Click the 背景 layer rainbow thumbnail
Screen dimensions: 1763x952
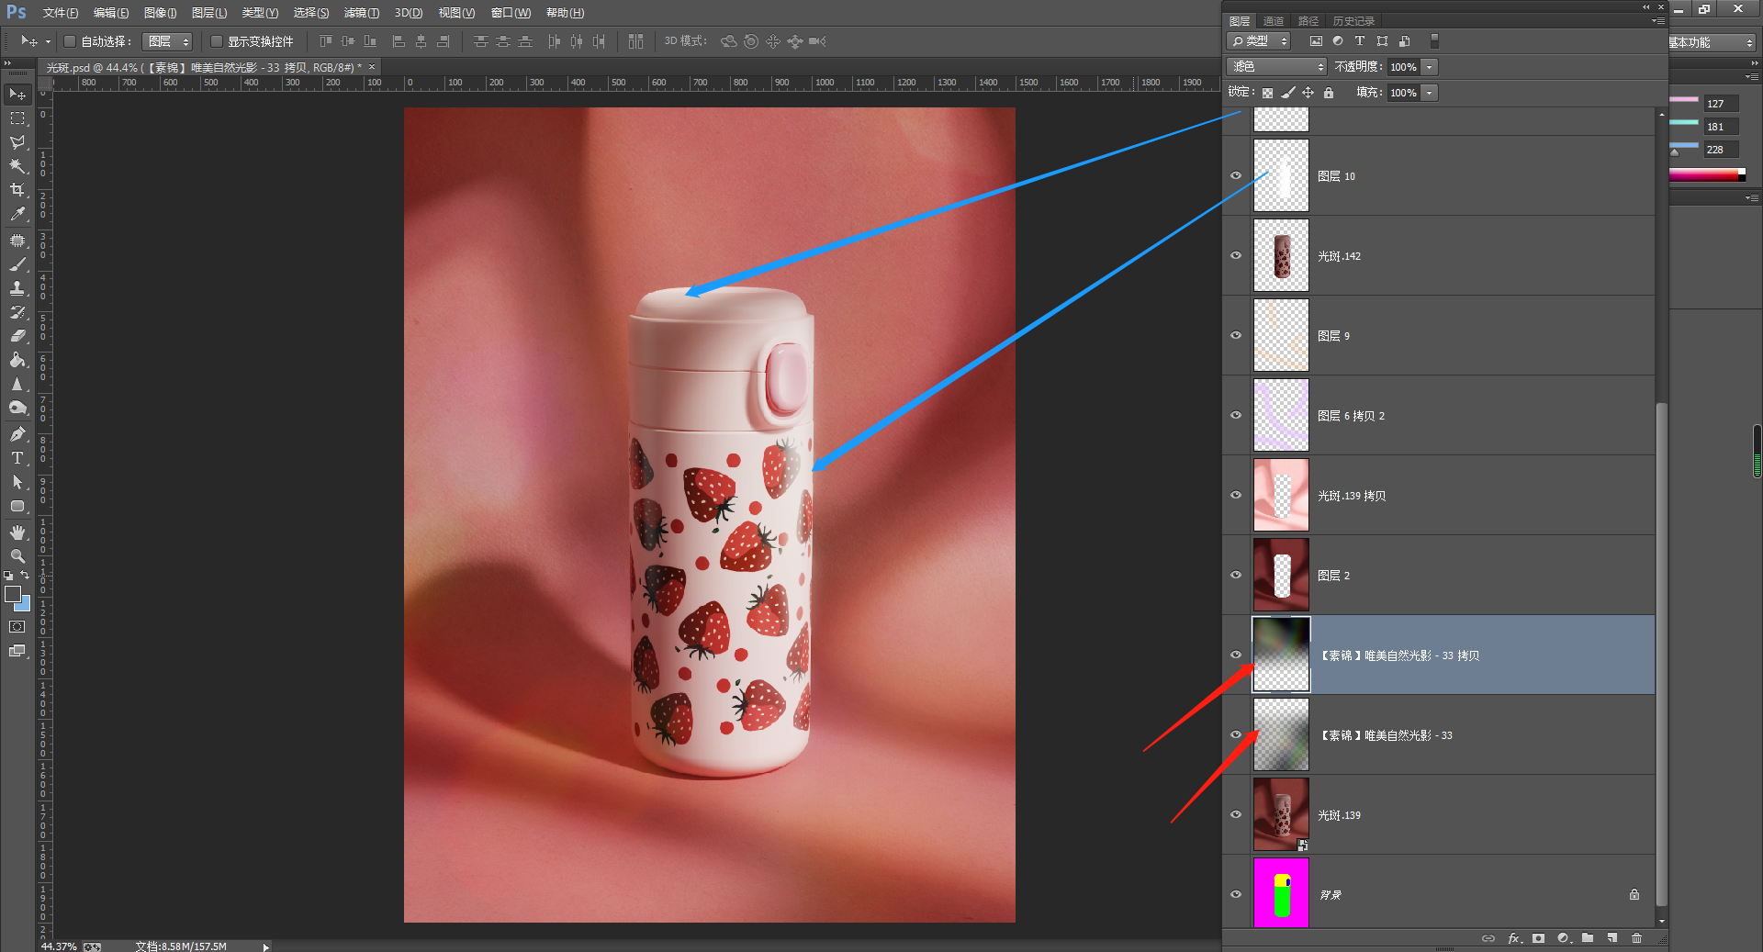[x=1281, y=893]
